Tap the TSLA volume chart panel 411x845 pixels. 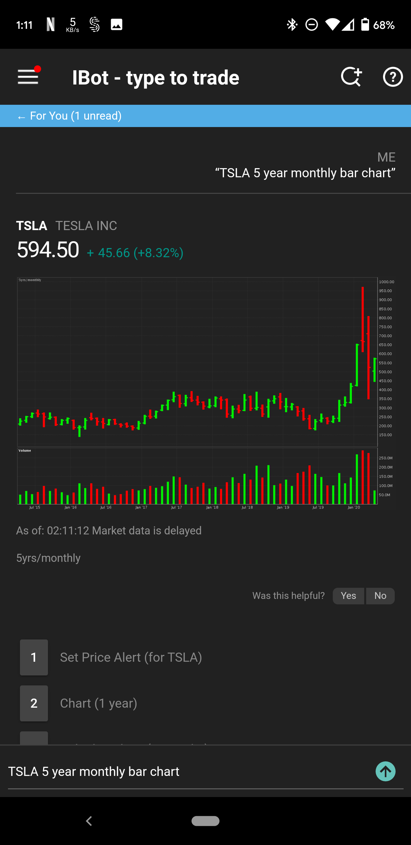pyautogui.click(x=198, y=476)
